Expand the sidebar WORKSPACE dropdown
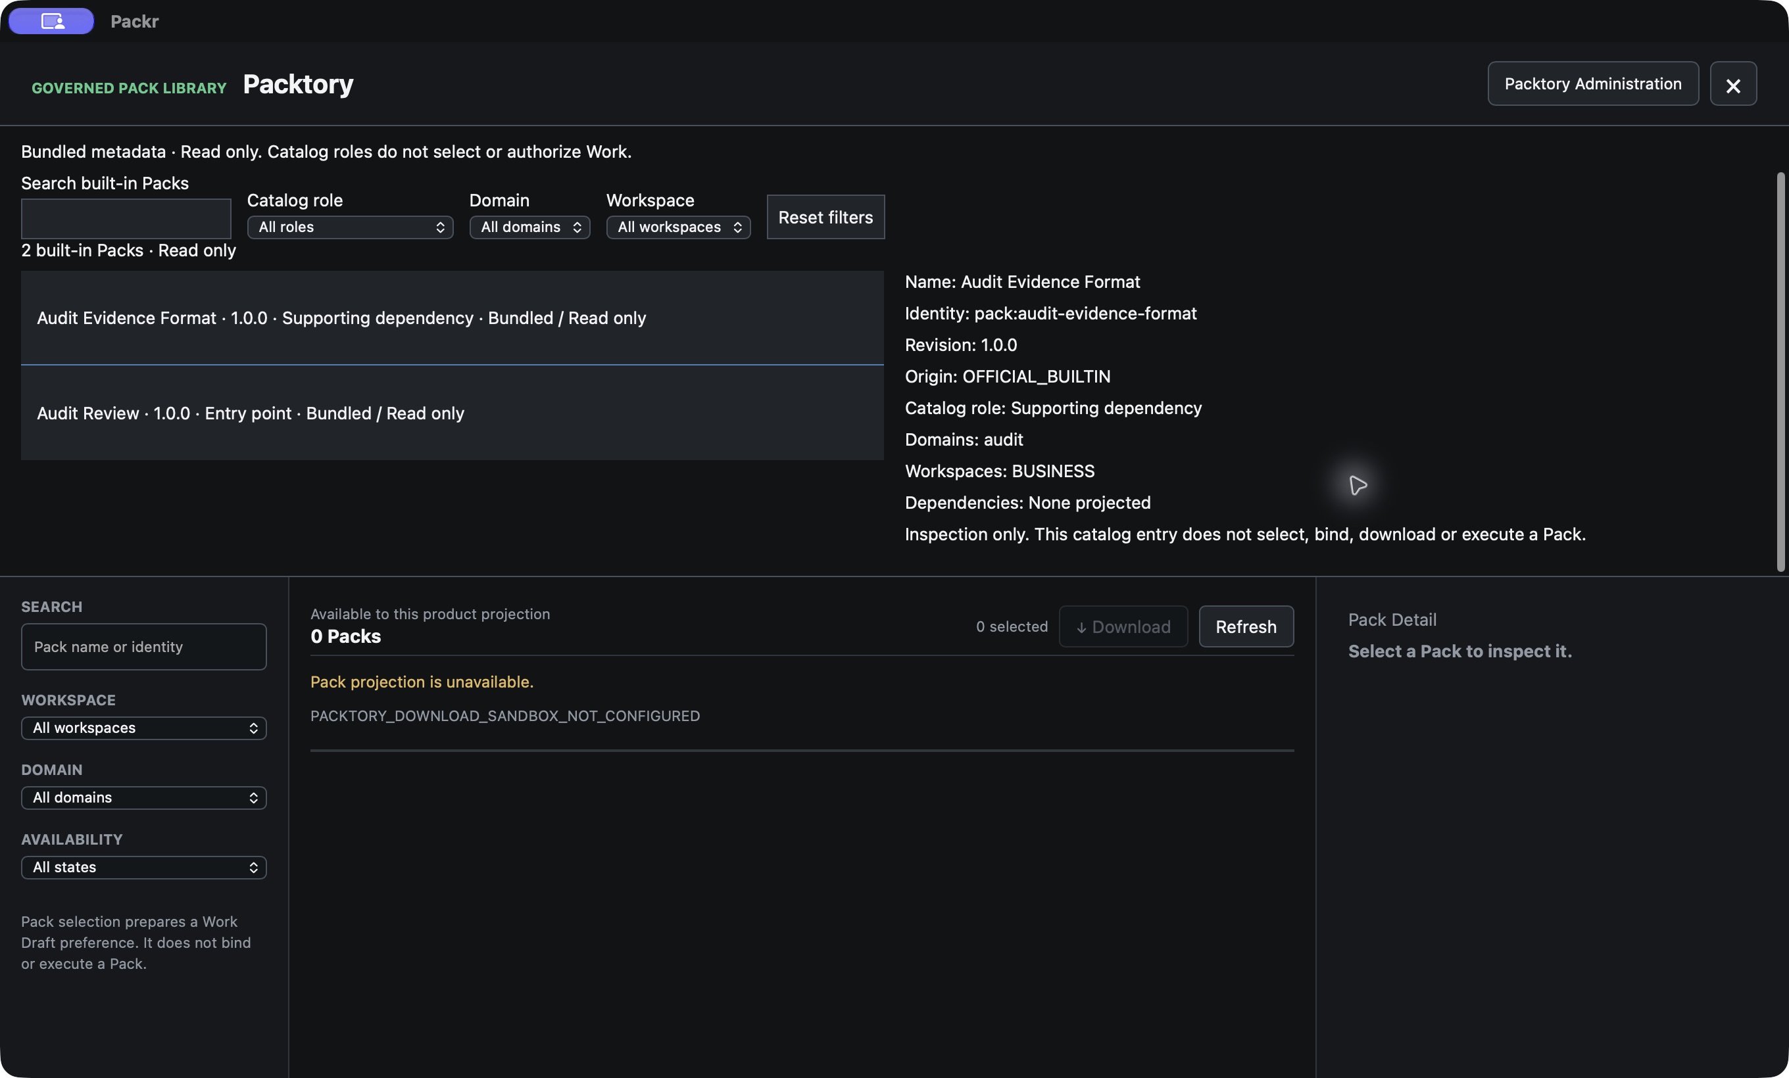The width and height of the screenshot is (1789, 1078). pyautogui.click(x=144, y=728)
